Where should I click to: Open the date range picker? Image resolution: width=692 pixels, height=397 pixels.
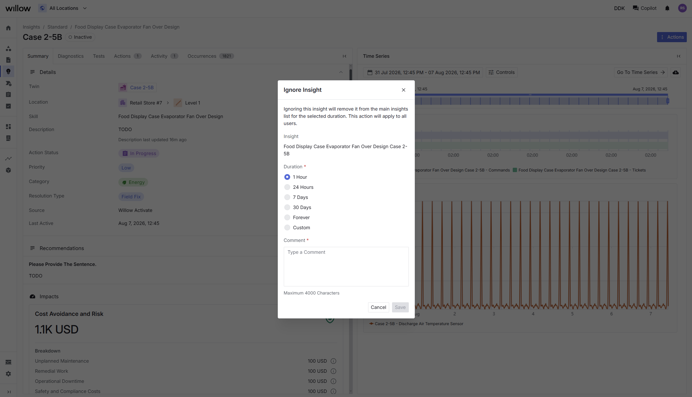point(423,72)
